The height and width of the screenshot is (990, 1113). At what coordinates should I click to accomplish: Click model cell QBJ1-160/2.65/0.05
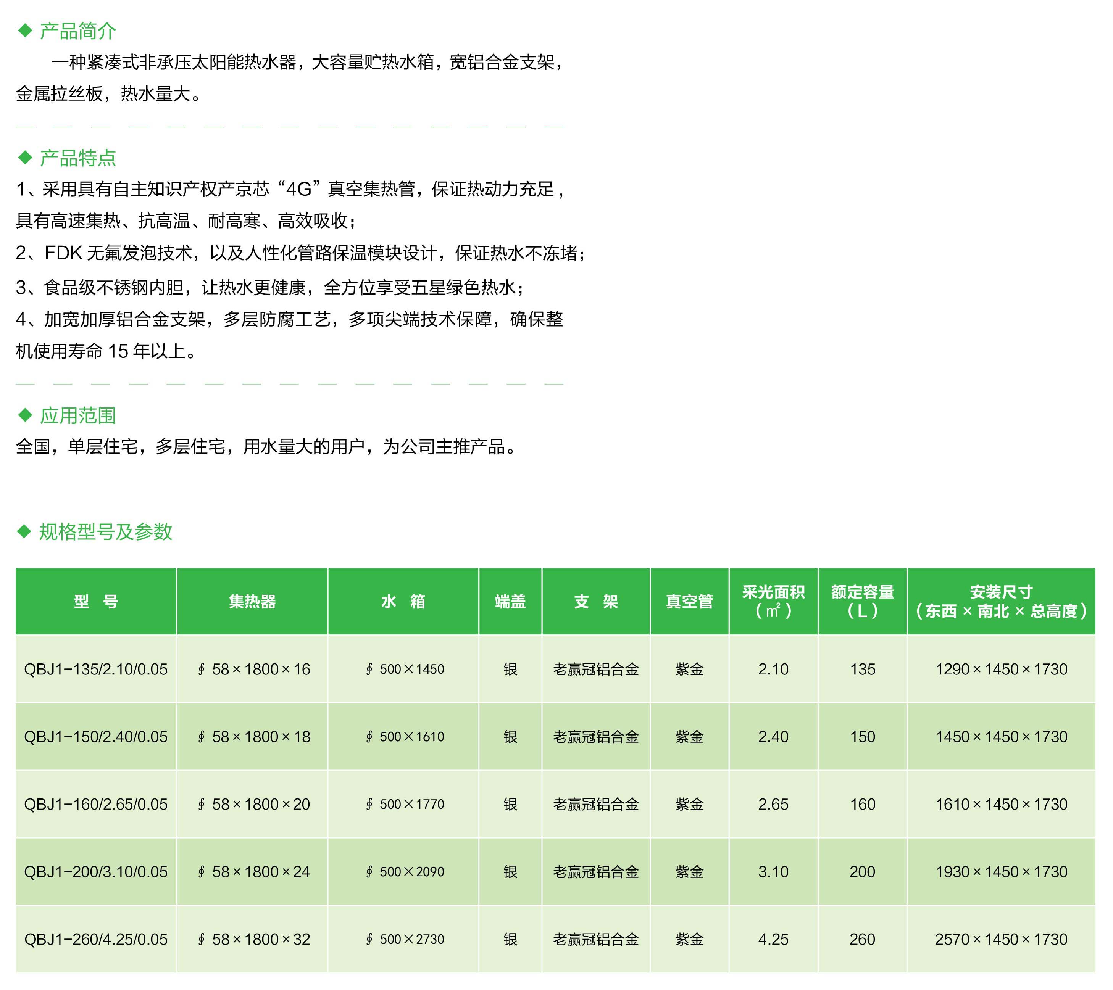tap(96, 804)
